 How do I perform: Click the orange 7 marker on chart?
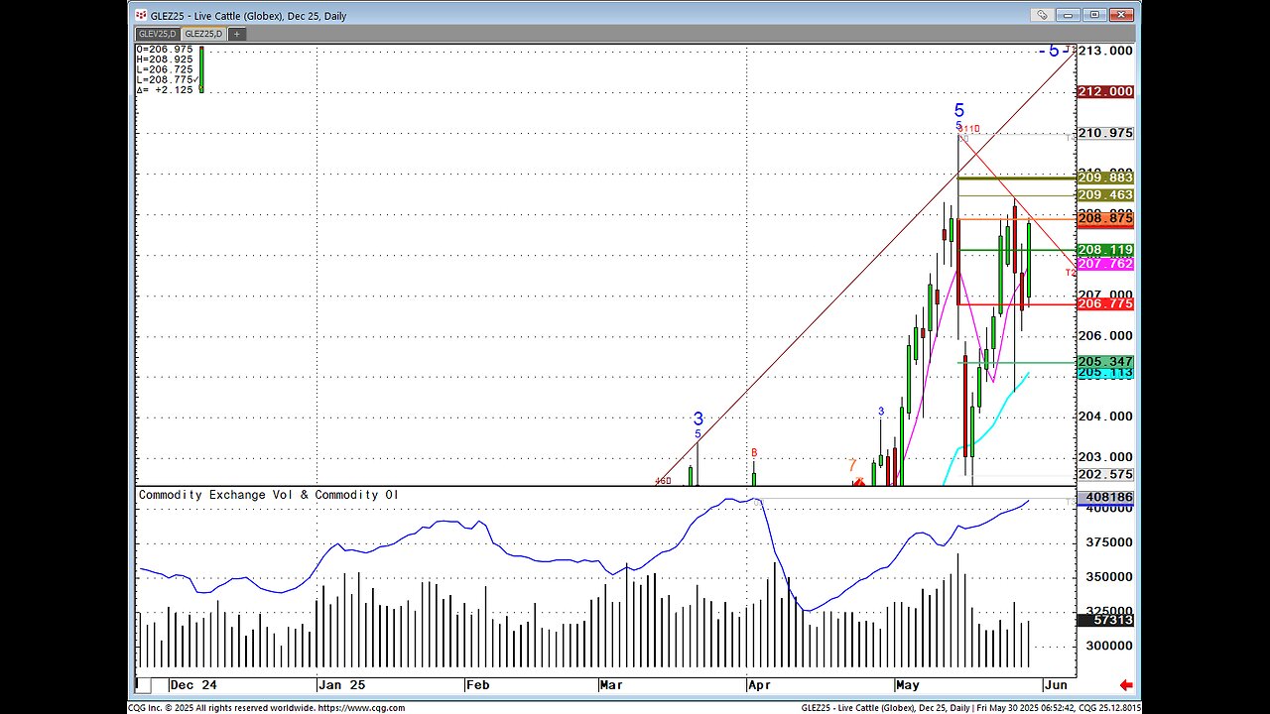851,465
